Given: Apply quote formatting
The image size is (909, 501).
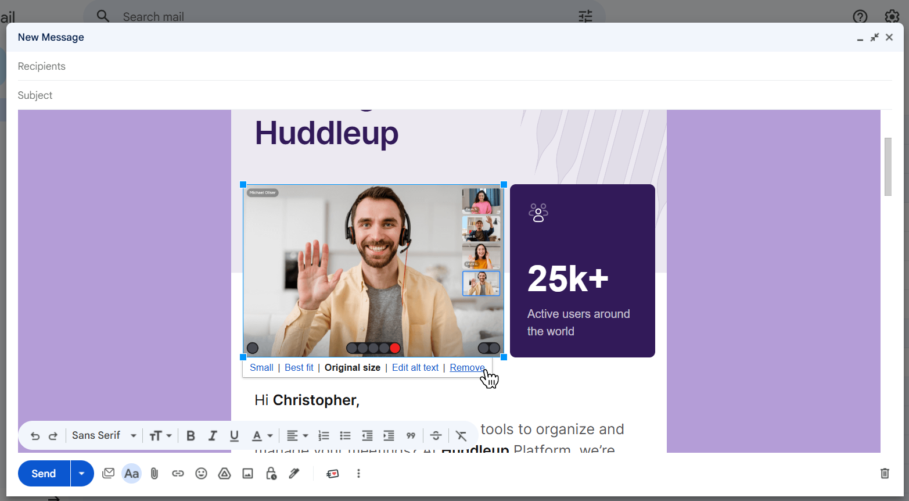Looking at the screenshot, I should pos(411,436).
